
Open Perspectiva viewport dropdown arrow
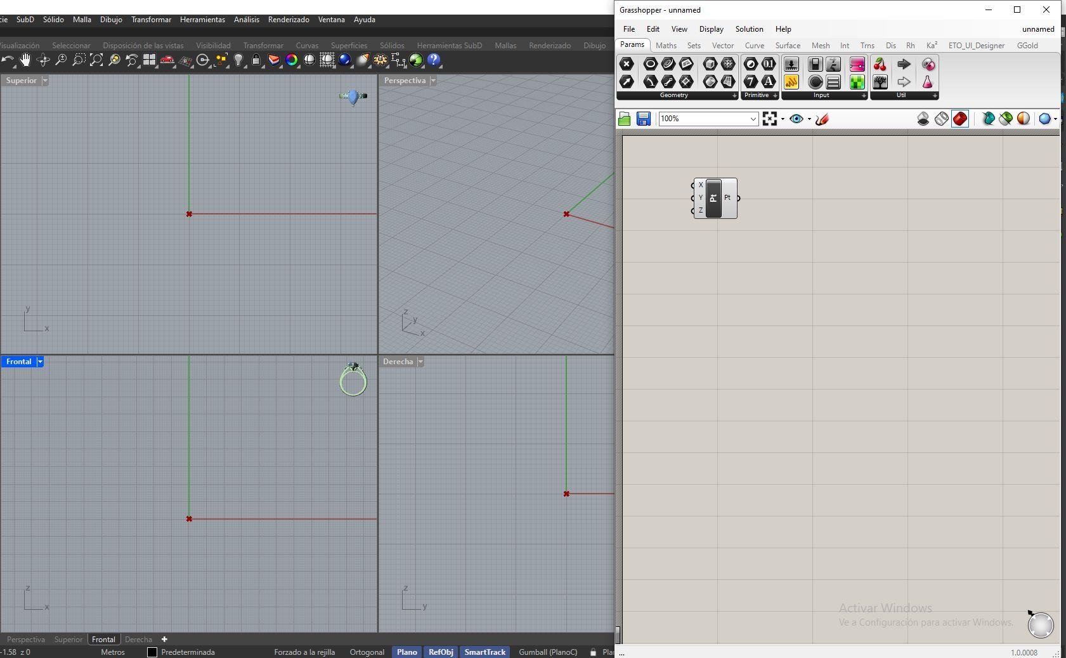pyautogui.click(x=433, y=81)
